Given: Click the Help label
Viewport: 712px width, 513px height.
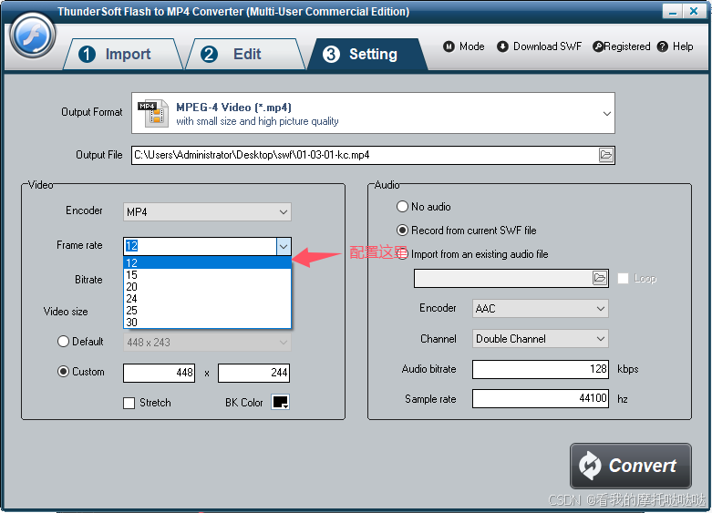Looking at the screenshot, I should [x=683, y=46].
